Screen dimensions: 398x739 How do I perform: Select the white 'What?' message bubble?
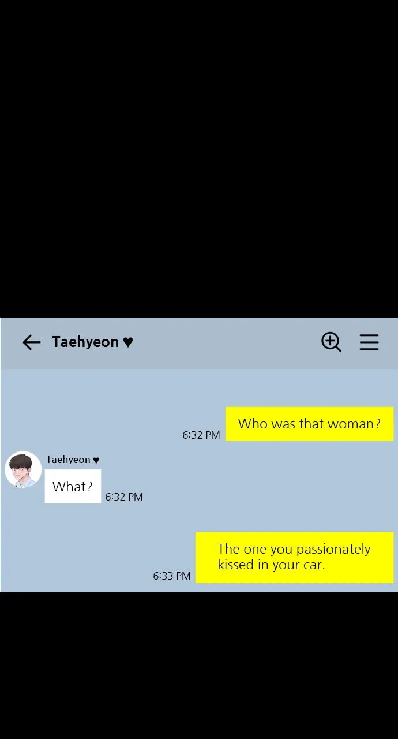click(x=73, y=486)
